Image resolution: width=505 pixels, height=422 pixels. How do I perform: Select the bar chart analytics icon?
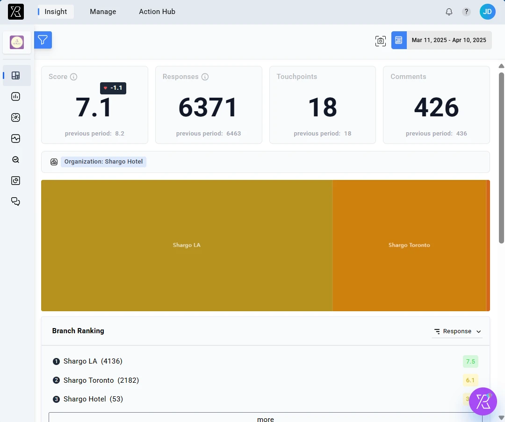(x=15, y=96)
